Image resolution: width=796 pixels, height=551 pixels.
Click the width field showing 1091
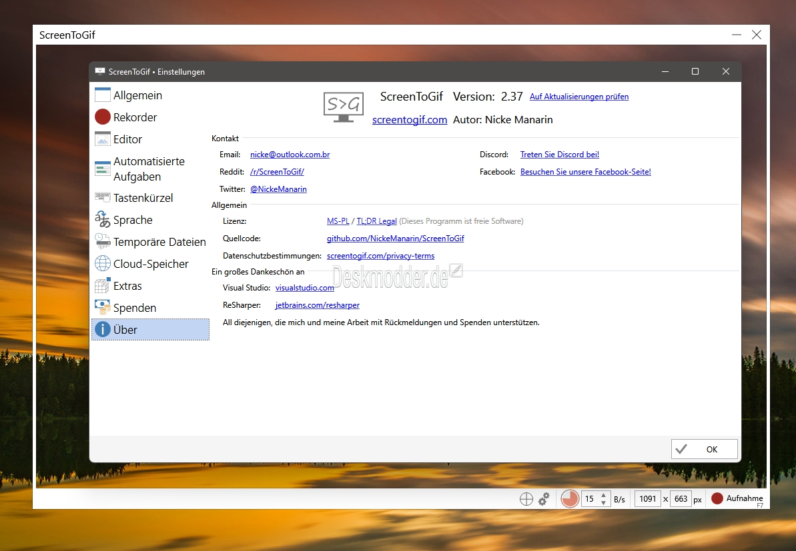[x=648, y=499]
